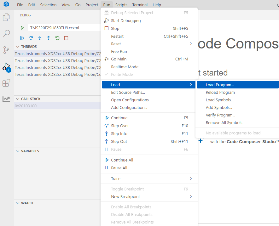Open the Explorer sidebar panel
Image resolution: width=279 pixels, height=226 pixels.
pyautogui.click(x=6, y=18)
